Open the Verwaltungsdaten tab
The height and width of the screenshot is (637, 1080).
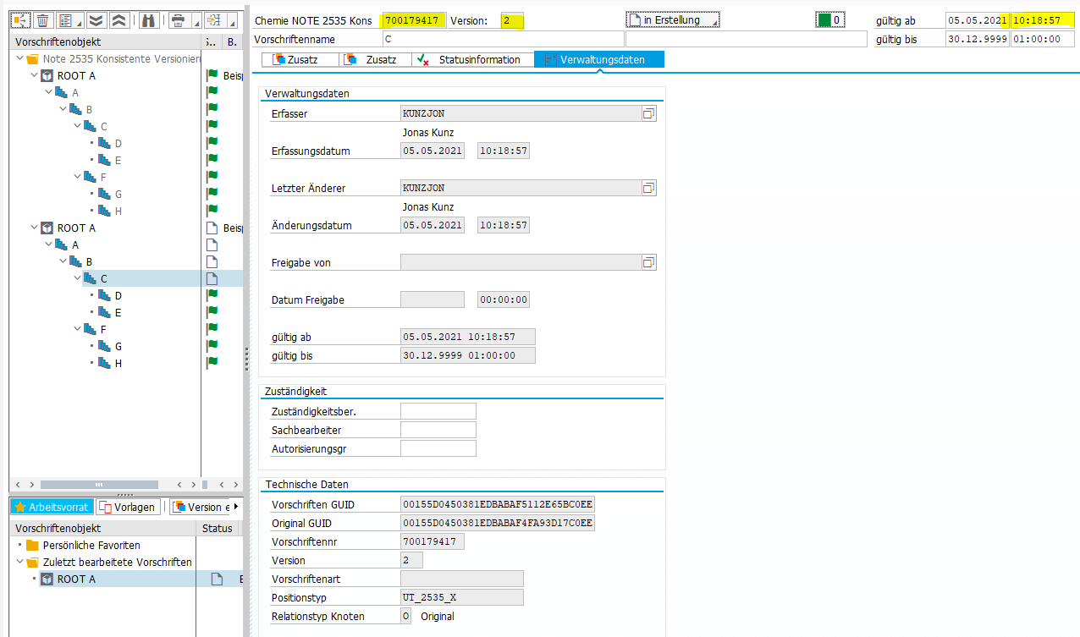599,60
